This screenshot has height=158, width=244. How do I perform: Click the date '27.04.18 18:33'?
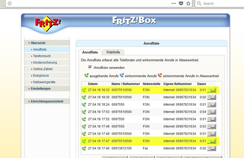point(99,90)
